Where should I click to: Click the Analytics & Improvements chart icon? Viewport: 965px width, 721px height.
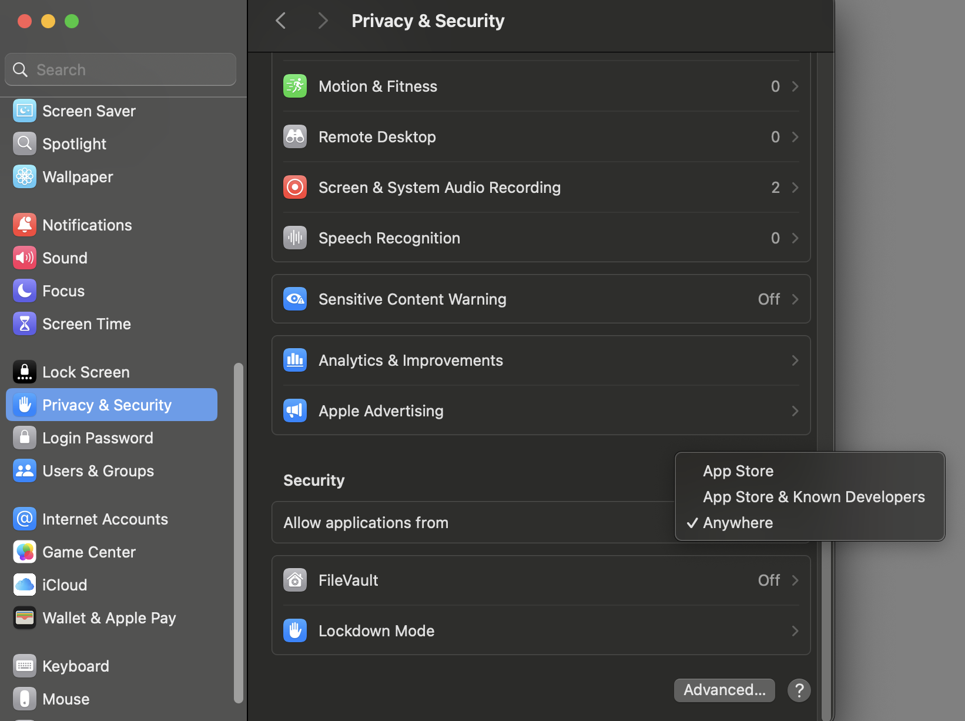(295, 360)
